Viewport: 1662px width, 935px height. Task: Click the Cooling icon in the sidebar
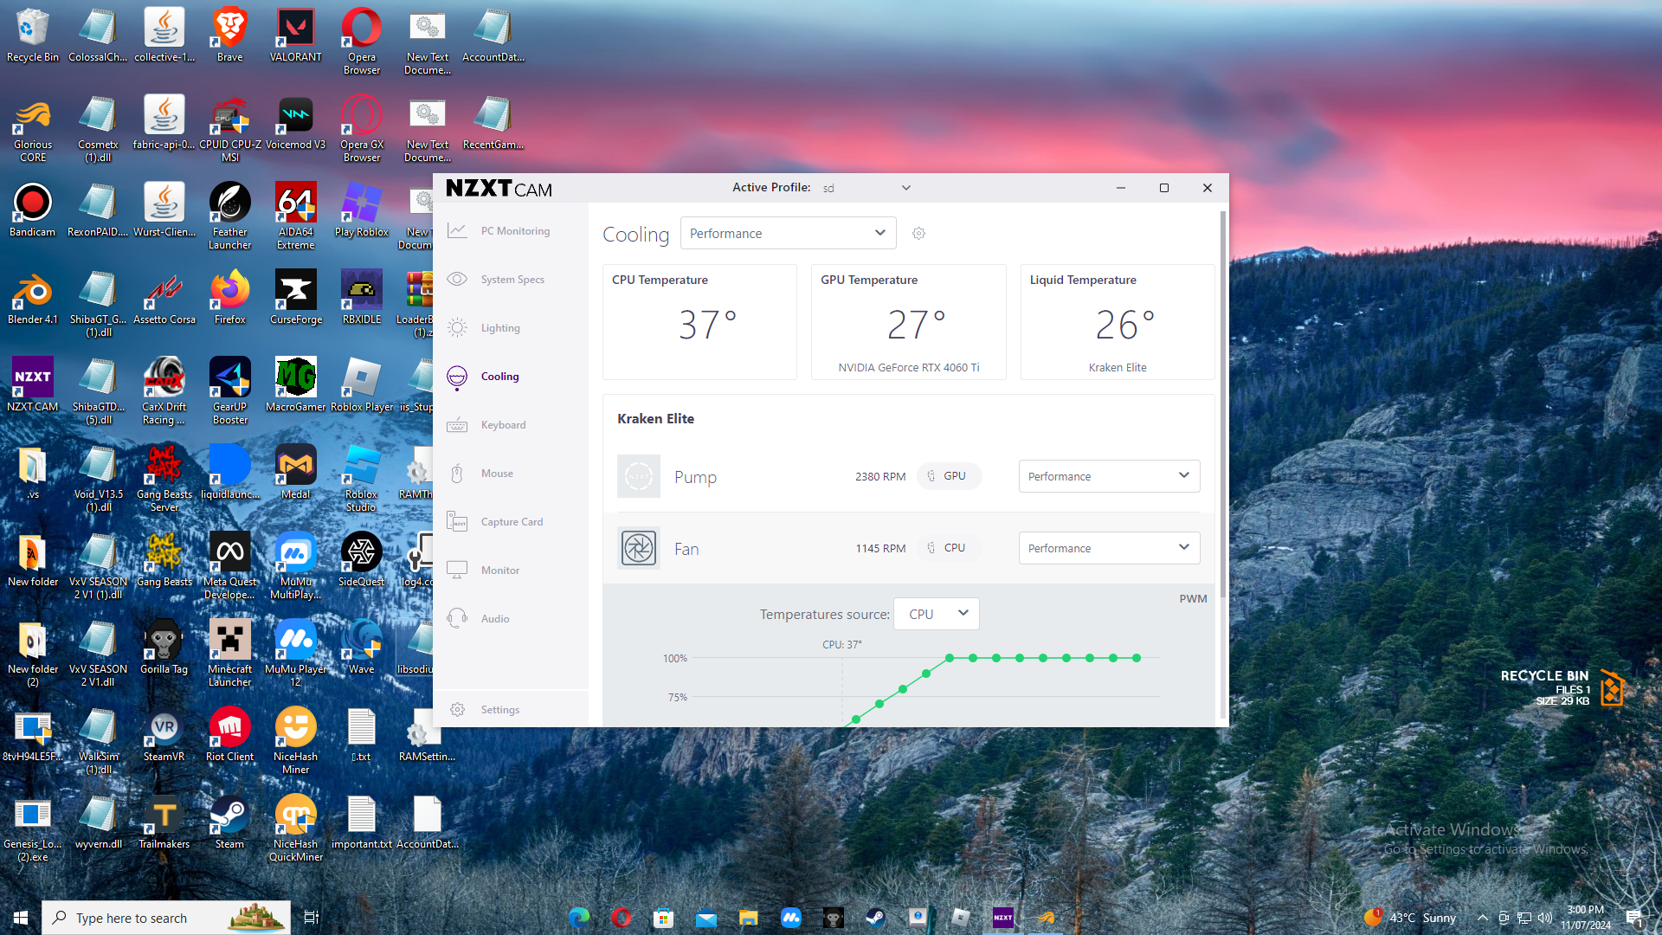click(x=457, y=377)
